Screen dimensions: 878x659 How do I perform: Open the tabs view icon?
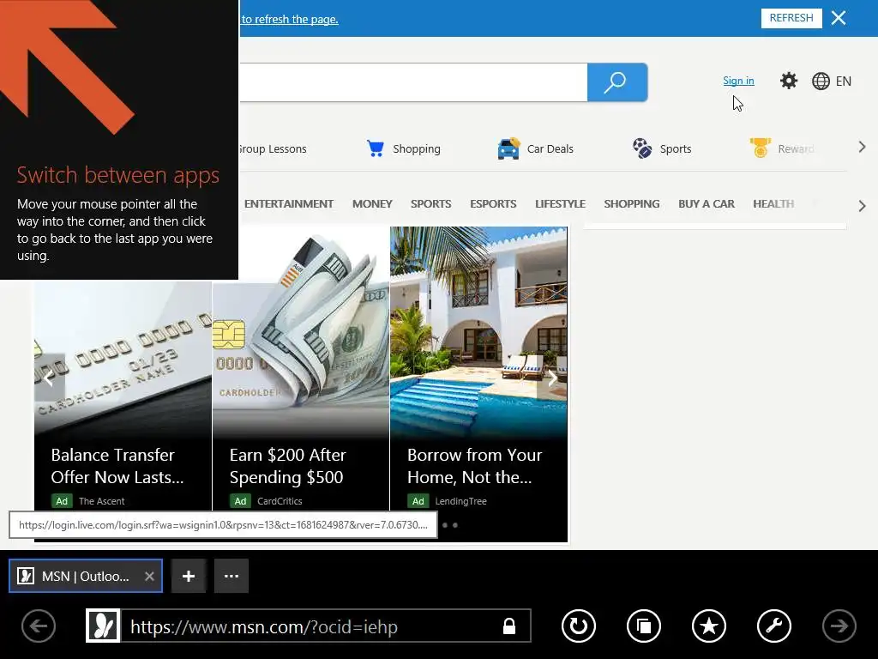(x=644, y=626)
